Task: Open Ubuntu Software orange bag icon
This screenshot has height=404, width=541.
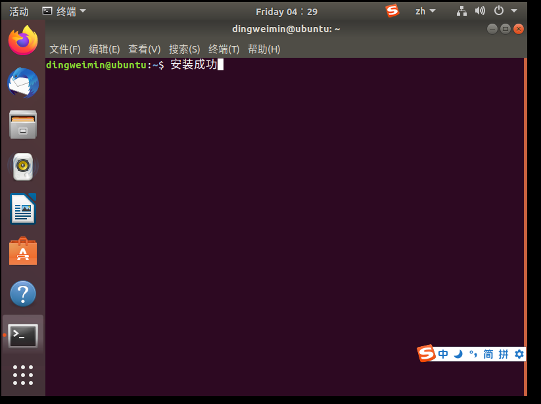Action: pyautogui.click(x=23, y=251)
